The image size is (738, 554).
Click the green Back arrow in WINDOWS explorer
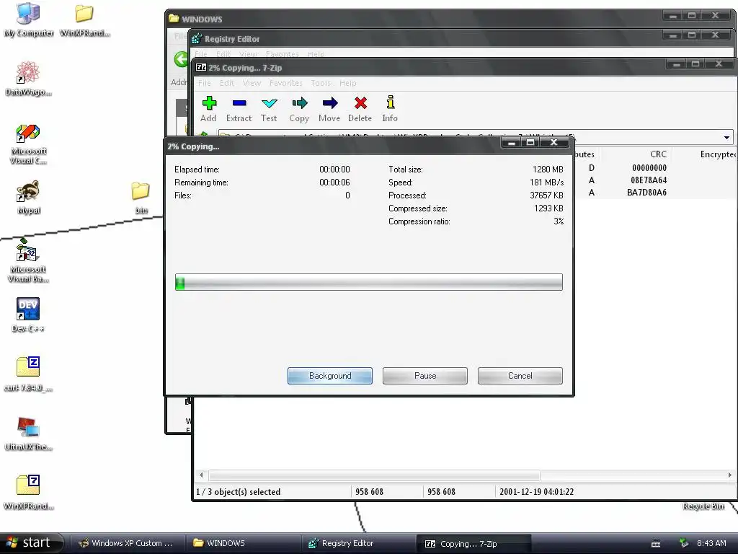181,59
